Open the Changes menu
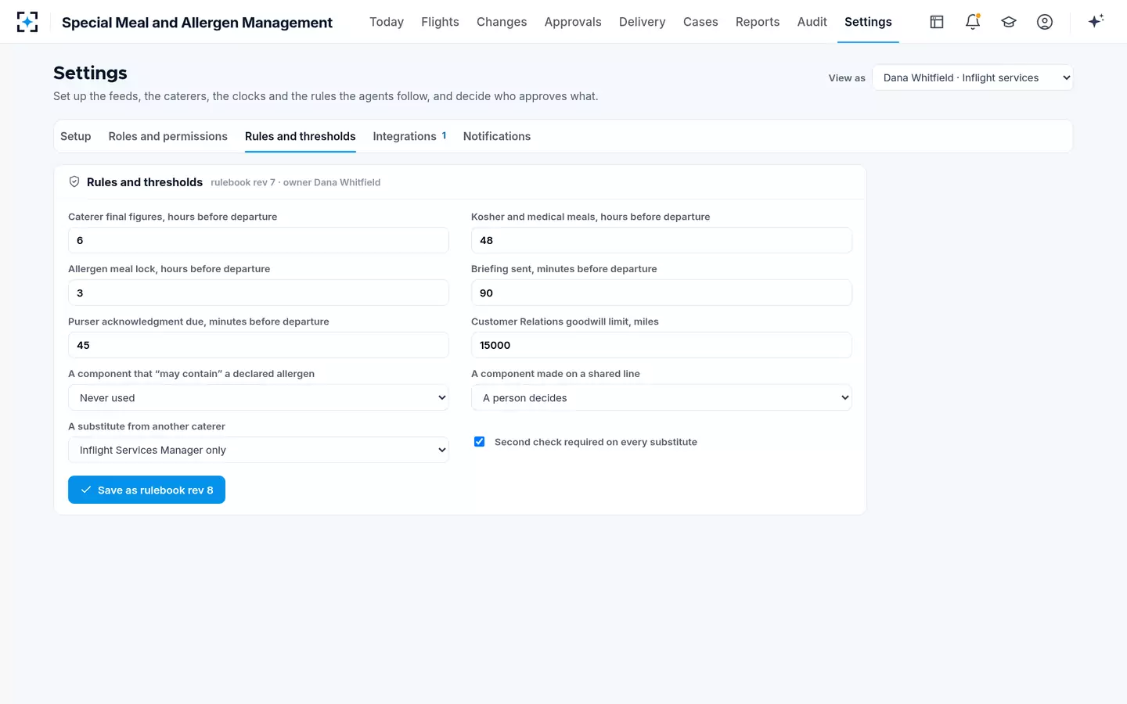Screen dimensions: 1127x704 coord(502,22)
